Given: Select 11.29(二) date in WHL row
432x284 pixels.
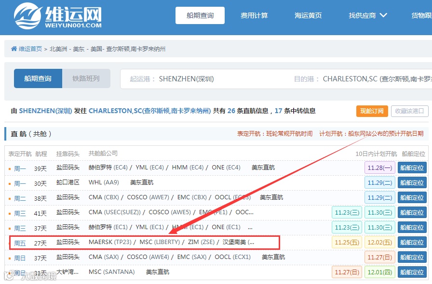Looking at the screenshot, I should 380,182.
